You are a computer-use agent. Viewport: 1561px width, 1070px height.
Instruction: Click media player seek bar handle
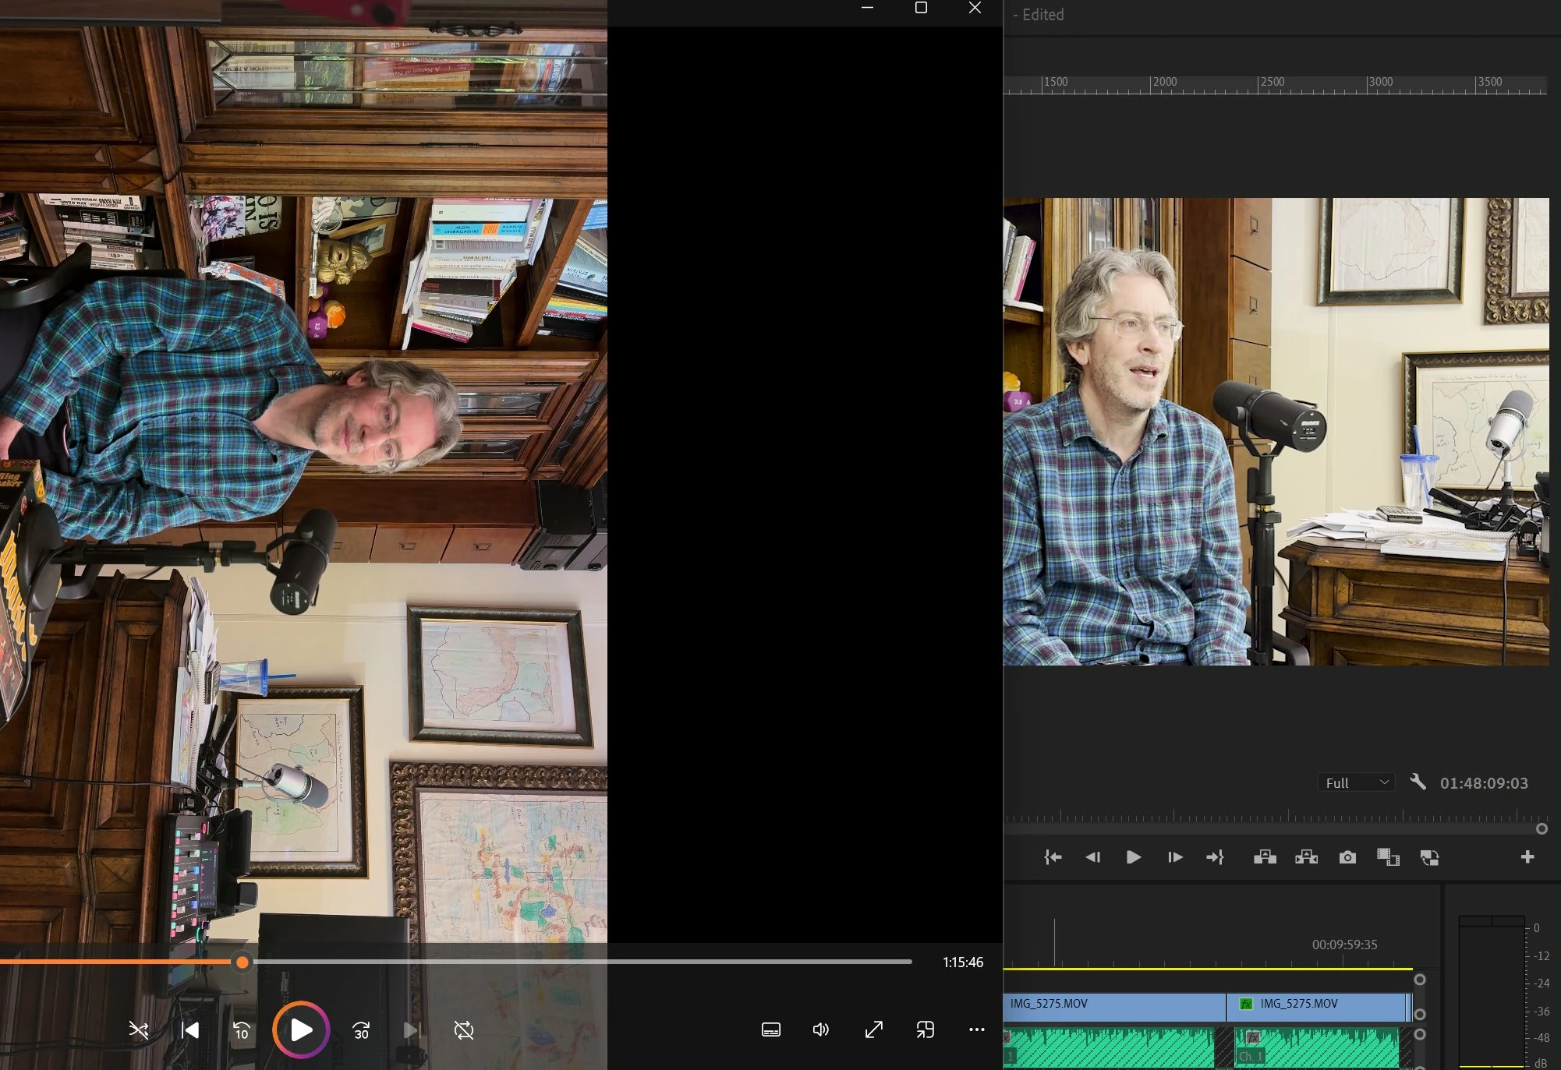(242, 962)
